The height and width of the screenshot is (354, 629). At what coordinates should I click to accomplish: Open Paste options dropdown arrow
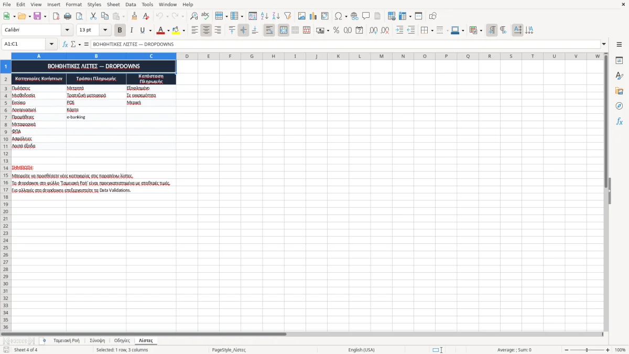124,16
